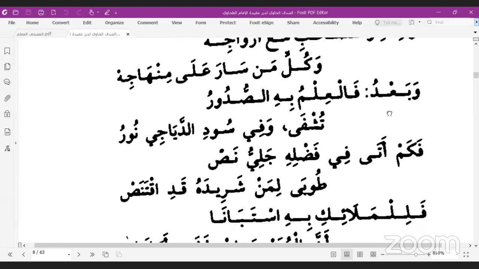Click the ribbon tabs scroll-right arrow

click(x=476, y=22)
